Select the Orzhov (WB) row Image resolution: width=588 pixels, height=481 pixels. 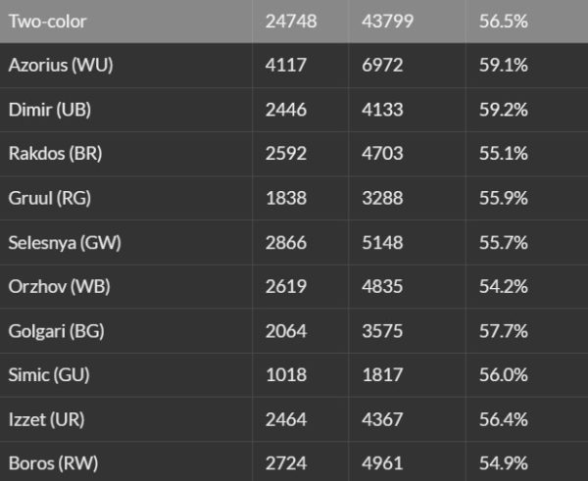[x=56, y=286]
